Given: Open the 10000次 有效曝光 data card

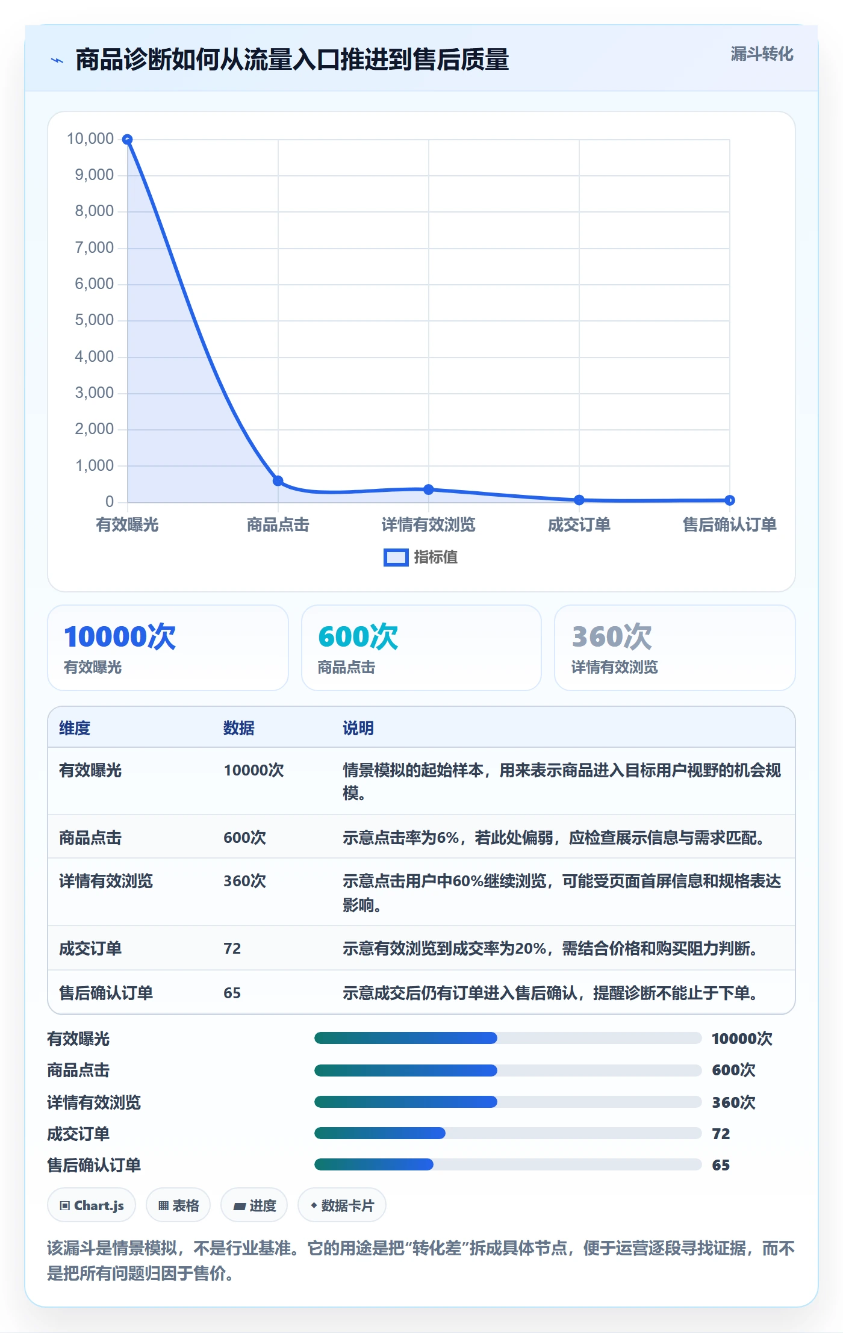Looking at the screenshot, I should coord(168,648).
